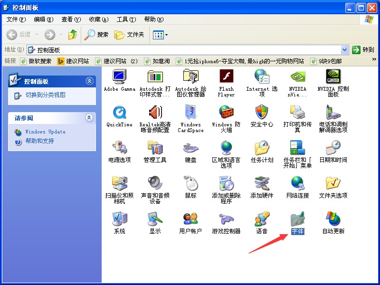Expand the links bar overflow chevron

pos(374,59)
